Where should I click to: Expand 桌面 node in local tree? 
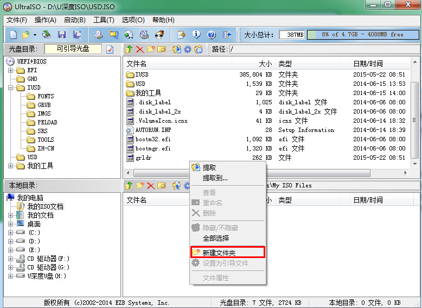point(10,224)
